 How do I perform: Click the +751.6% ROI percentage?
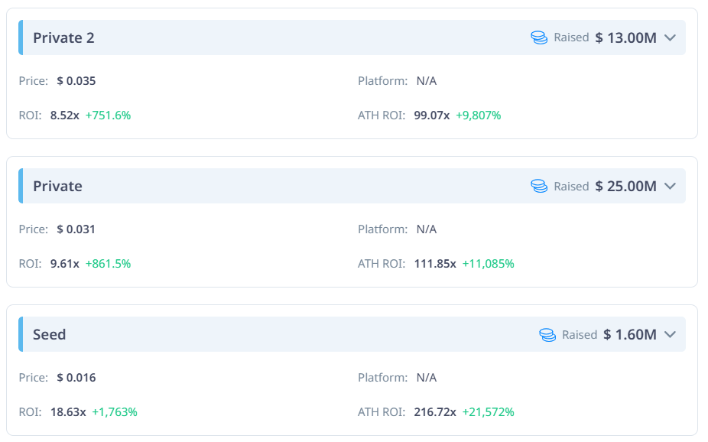tap(108, 115)
